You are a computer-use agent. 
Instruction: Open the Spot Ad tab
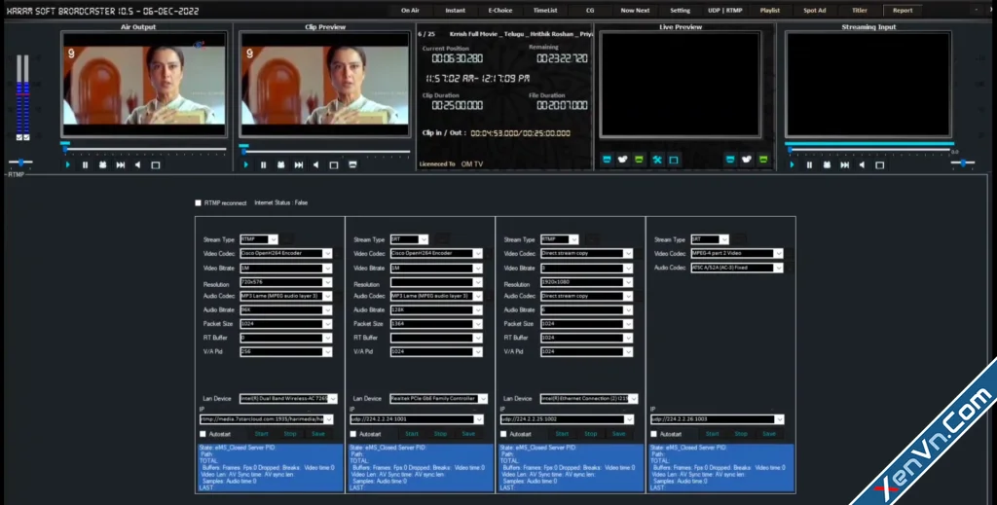tap(815, 10)
